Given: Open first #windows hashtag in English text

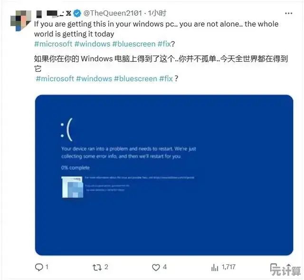Looking at the screenshot, I should 92,44.
